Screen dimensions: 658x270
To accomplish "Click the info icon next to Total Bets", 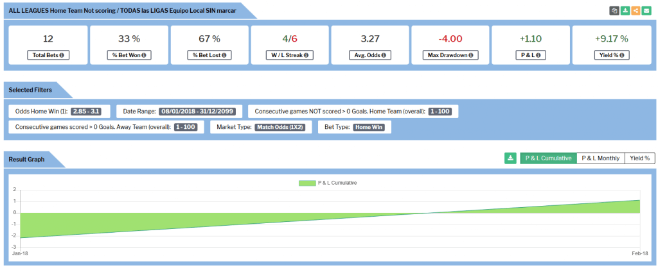I will coord(62,55).
